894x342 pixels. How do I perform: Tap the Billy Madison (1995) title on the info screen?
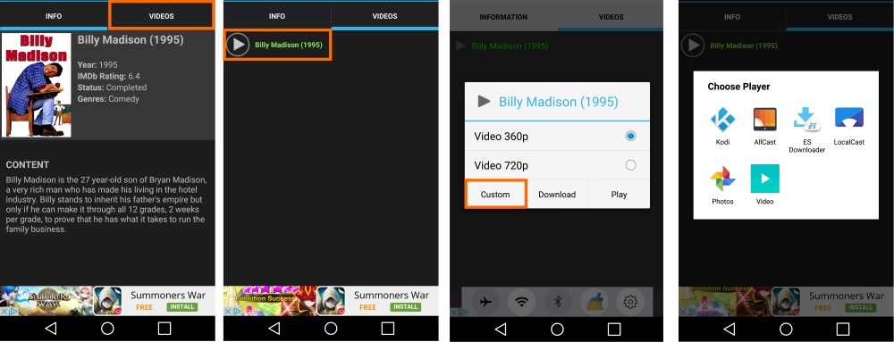[131, 40]
